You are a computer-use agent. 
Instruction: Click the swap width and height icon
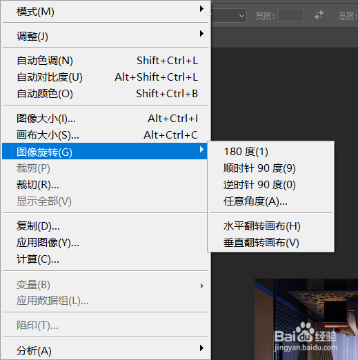tap(319, 15)
